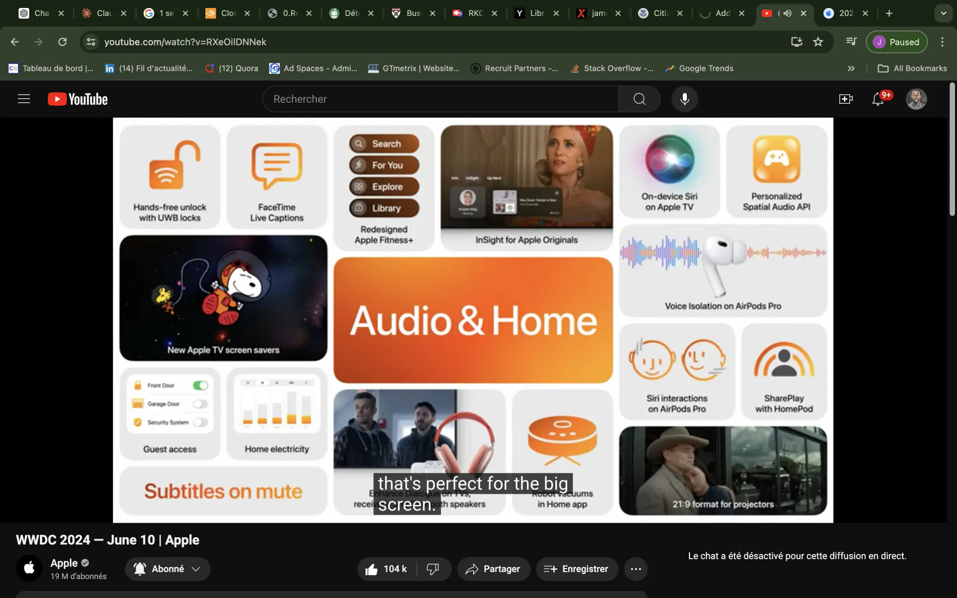
Task: Bookmark this page with star icon
Action: click(818, 42)
